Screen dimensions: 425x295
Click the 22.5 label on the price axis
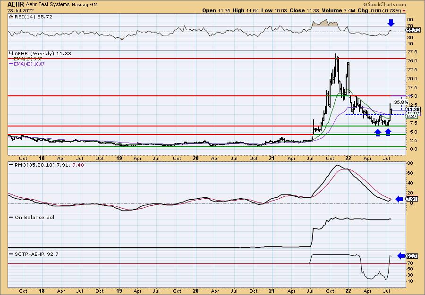pyautogui.click(x=412, y=69)
